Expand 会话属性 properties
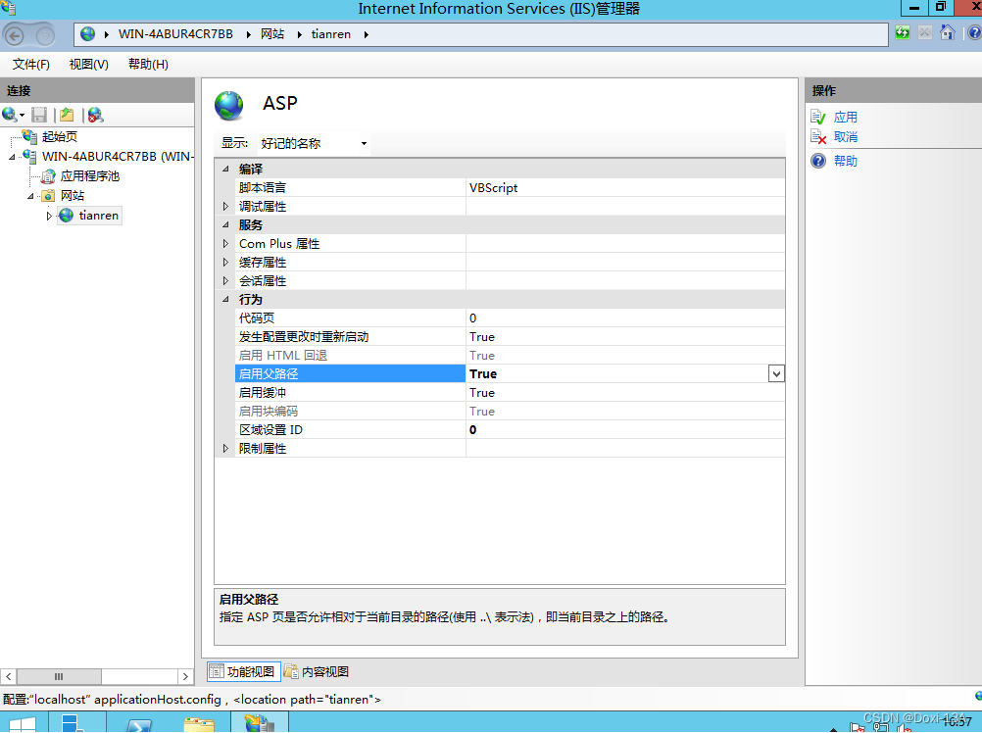 pos(225,280)
